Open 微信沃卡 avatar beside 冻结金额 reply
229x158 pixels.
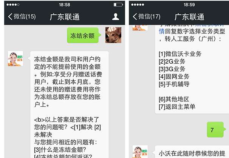(15, 58)
